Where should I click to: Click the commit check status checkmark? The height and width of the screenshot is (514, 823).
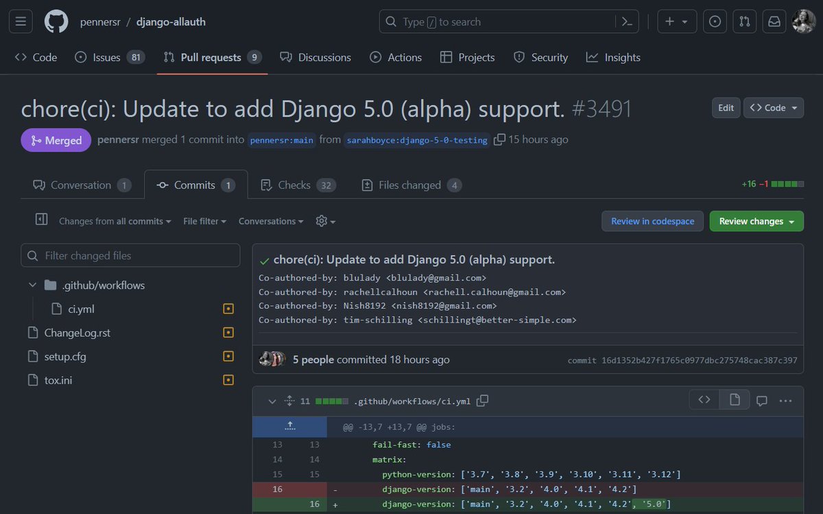pyautogui.click(x=265, y=261)
